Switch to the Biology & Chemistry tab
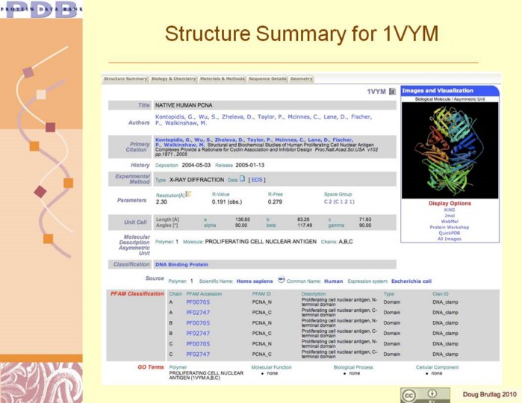This screenshot has height=403, width=522. pyautogui.click(x=173, y=78)
